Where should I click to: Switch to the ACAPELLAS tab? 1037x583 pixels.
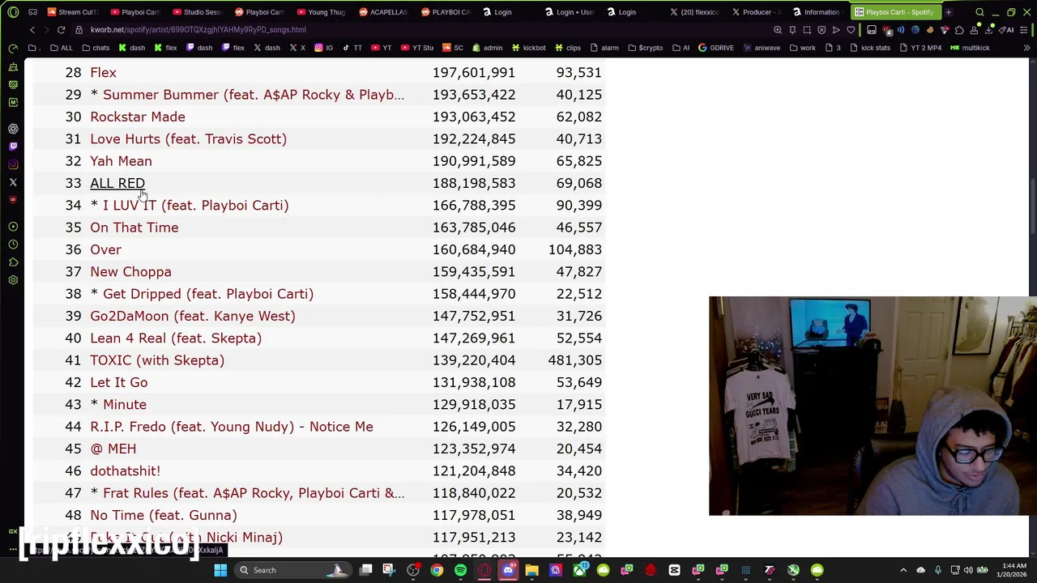click(x=384, y=12)
